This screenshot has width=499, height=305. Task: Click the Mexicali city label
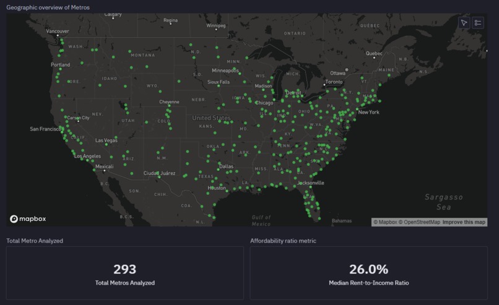point(105,166)
